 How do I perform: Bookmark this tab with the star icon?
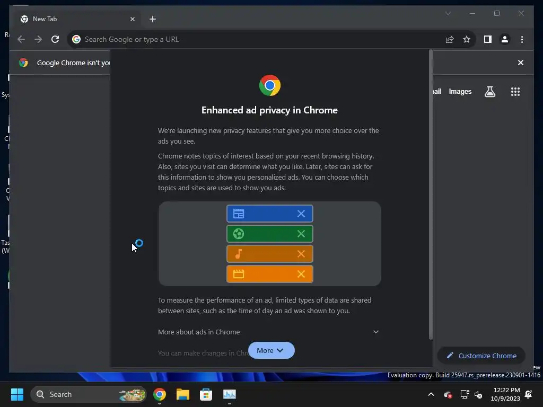(x=467, y=39)
